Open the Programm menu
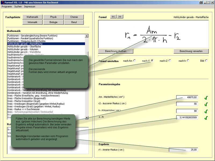Screen dimensions: 215x161 (x=7, y=6)
